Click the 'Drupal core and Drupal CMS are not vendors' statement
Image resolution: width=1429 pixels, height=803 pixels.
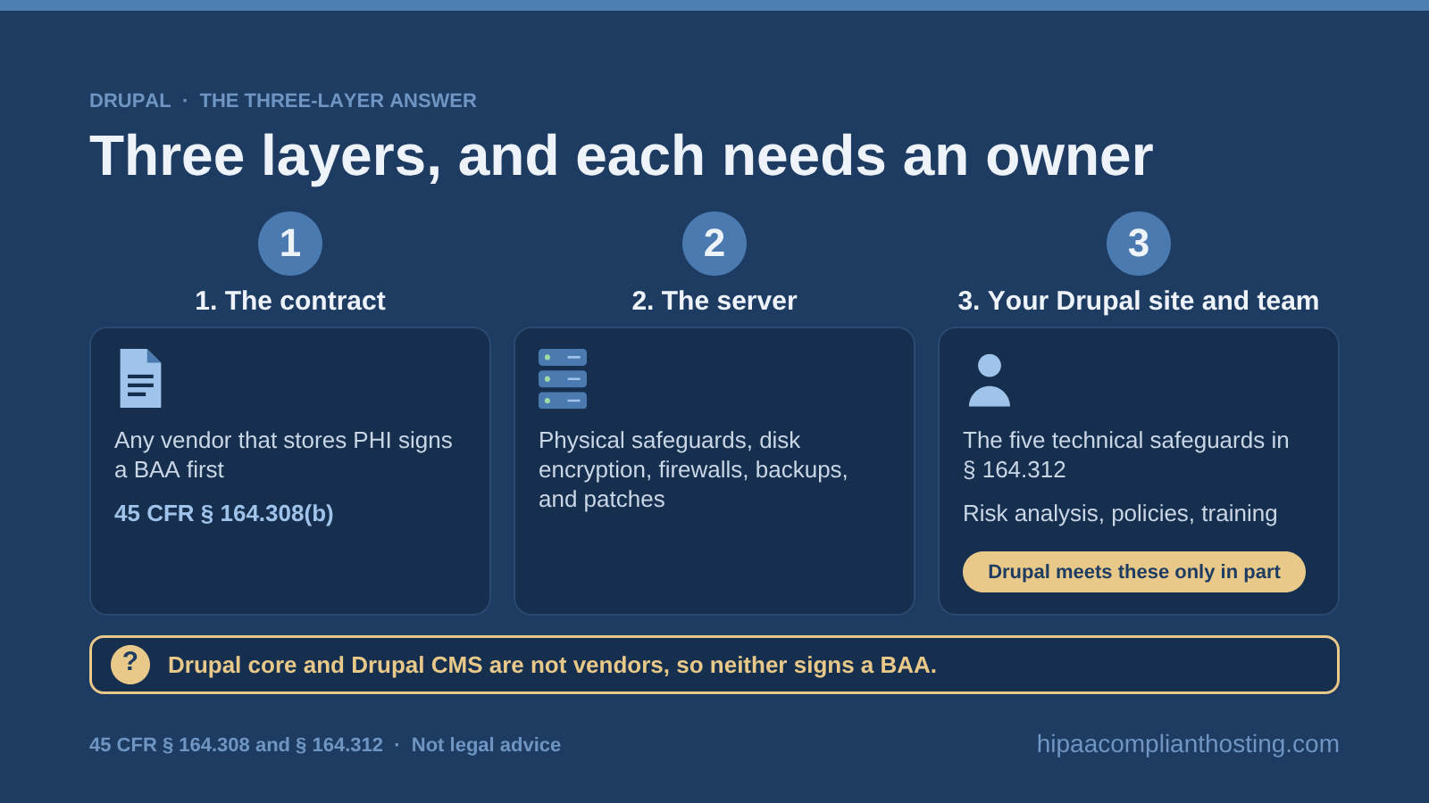(x=552, y=666)
